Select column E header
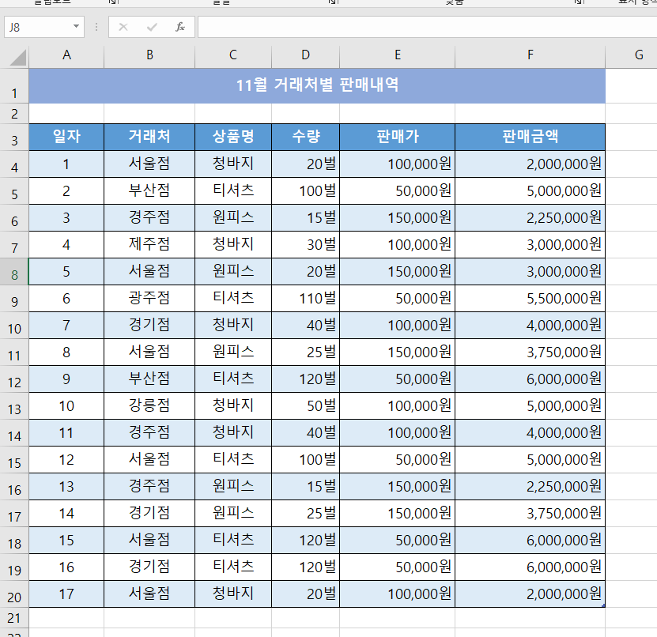The image size is (657, 637). point(397,55)
